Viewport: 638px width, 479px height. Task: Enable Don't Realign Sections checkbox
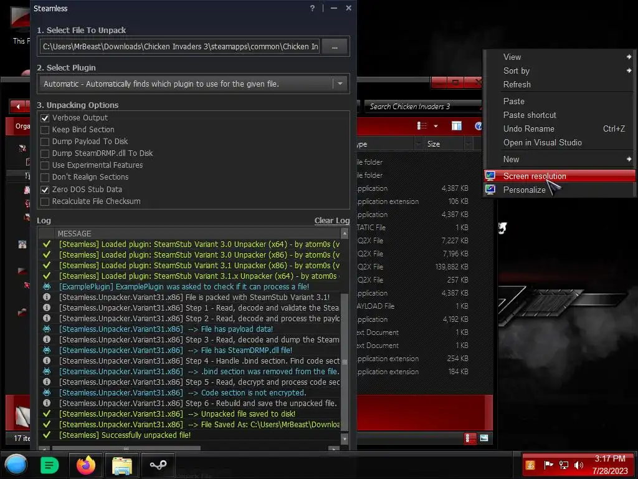pos(45,178)
